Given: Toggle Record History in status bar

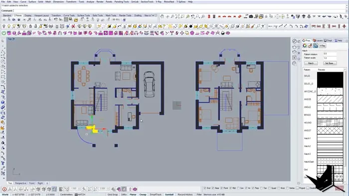Looking at the screenshot, I should [x=185, y=195].
